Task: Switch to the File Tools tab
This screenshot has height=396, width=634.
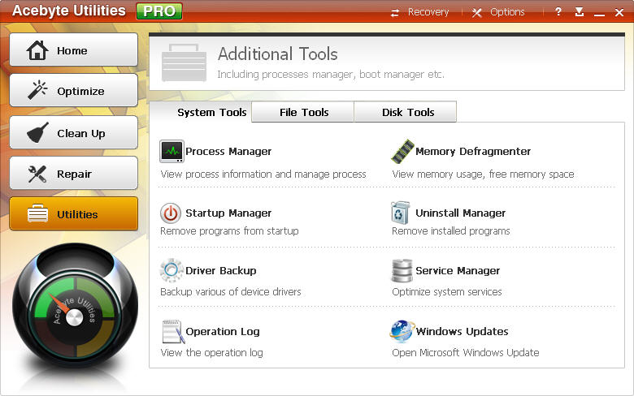Action: point(303,112)
